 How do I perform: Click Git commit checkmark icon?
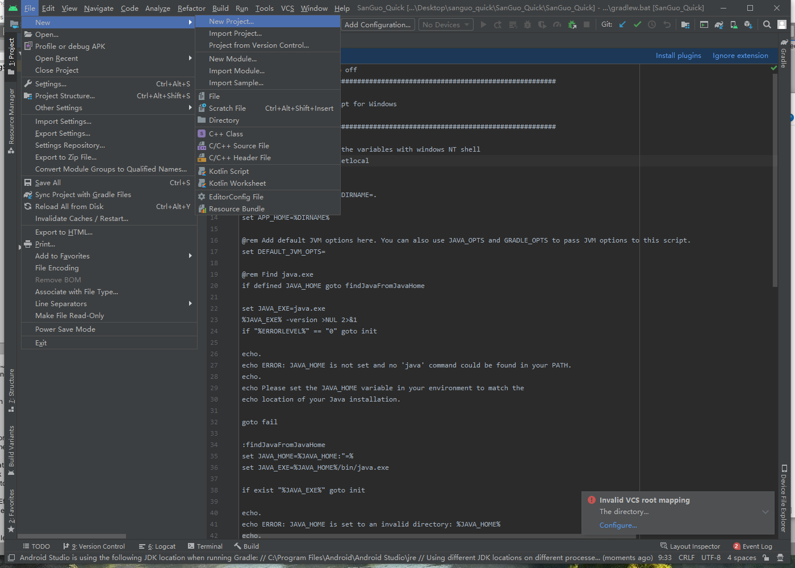click(x=637, y=24)
